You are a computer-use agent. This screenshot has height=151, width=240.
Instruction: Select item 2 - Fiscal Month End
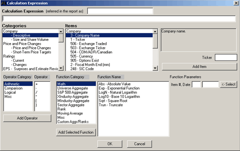[x=90, y=65]
